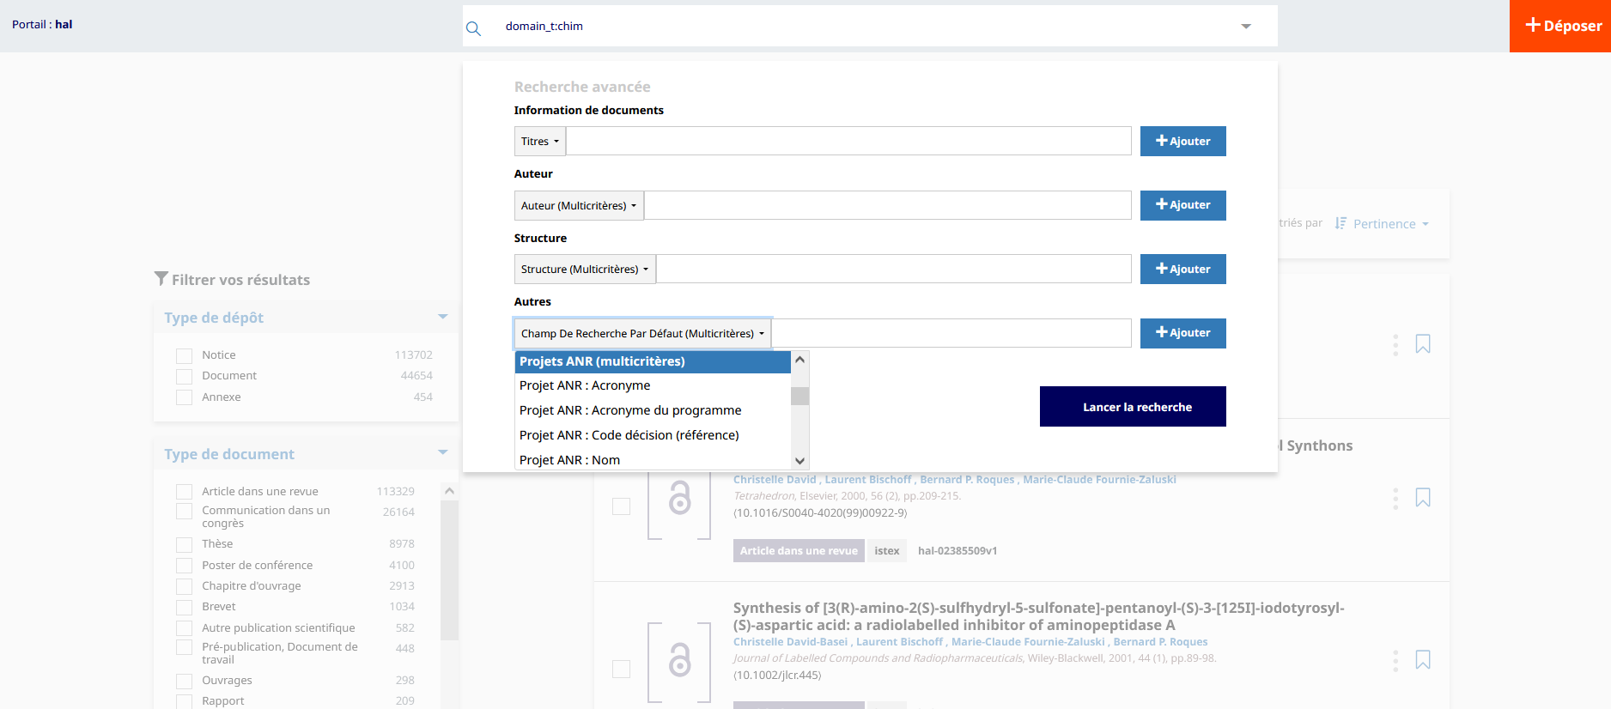Select Projets ANR (multicritères) option
The width and height of the screenshot is (1611, 709).
(x=653, y=361)
